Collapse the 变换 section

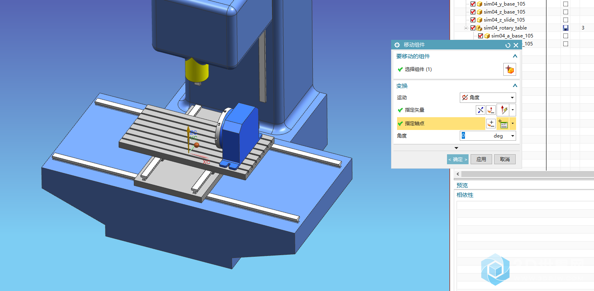point(515,86)
